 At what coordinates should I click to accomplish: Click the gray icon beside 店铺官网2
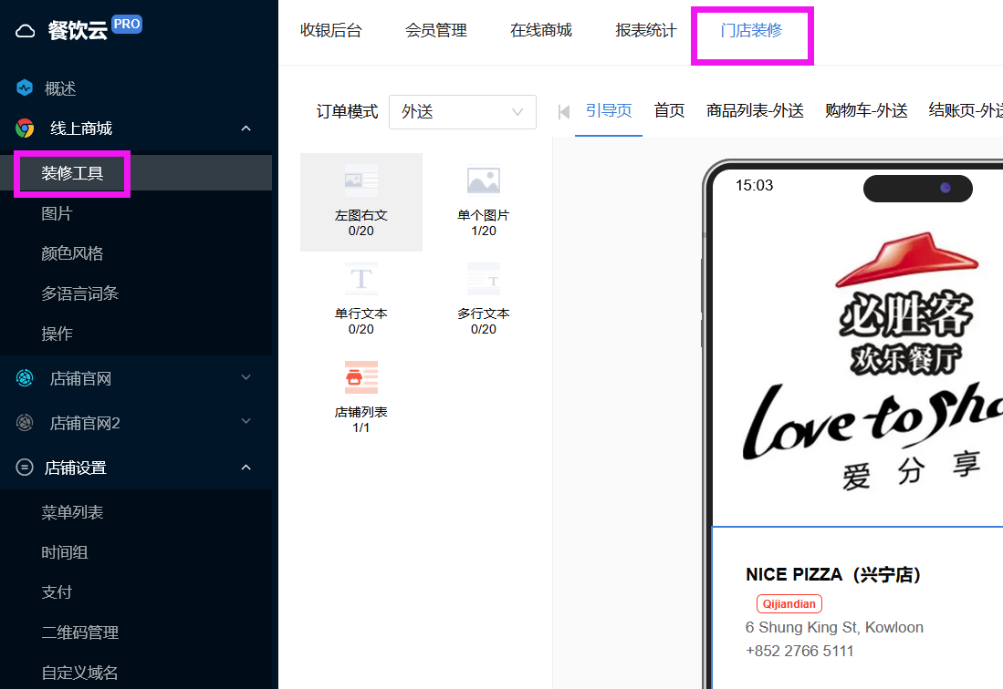[25, 422]
